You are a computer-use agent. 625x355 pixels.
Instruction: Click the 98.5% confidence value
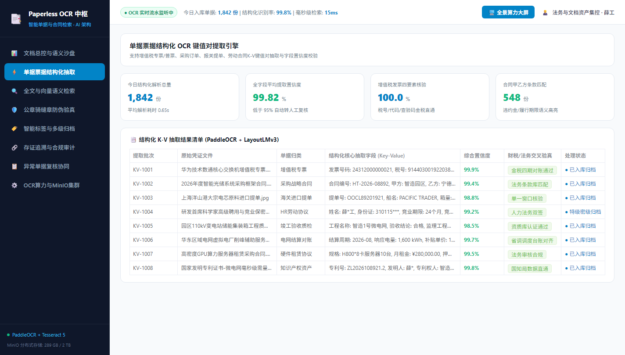coord(471,226)
